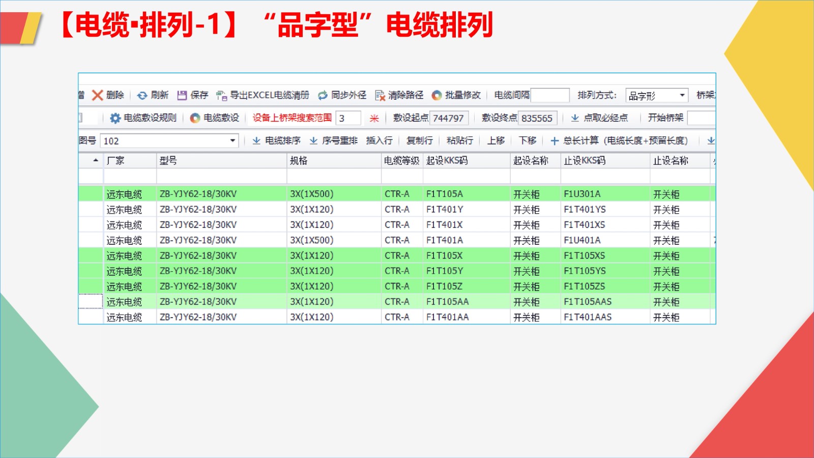Image resolution: width=814 pixels, height=458 pixels.
Task: Click the red X delete icon
Action: pos(97,95)
